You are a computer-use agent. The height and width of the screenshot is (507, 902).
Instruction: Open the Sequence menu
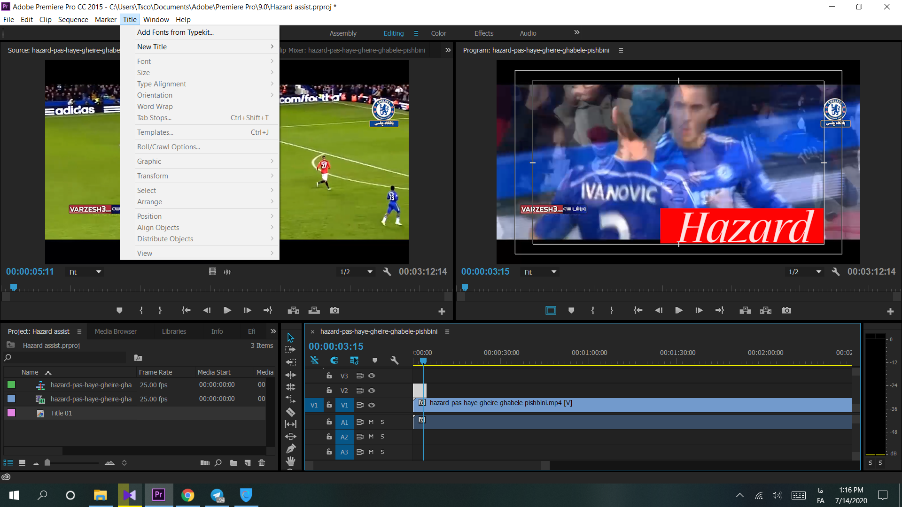73,19
